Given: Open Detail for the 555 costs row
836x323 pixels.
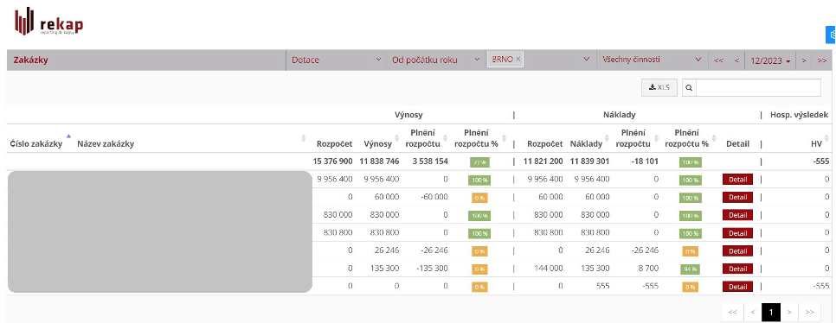Looking at the screenshot, I should click(x=737, y=287).
